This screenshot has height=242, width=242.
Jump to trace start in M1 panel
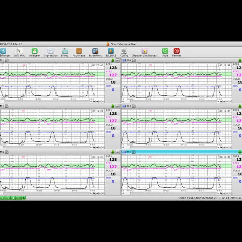94,102
